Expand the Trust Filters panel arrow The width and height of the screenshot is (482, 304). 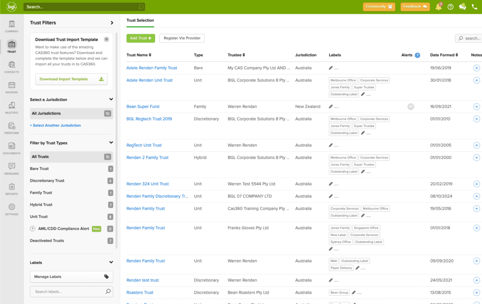112,23
